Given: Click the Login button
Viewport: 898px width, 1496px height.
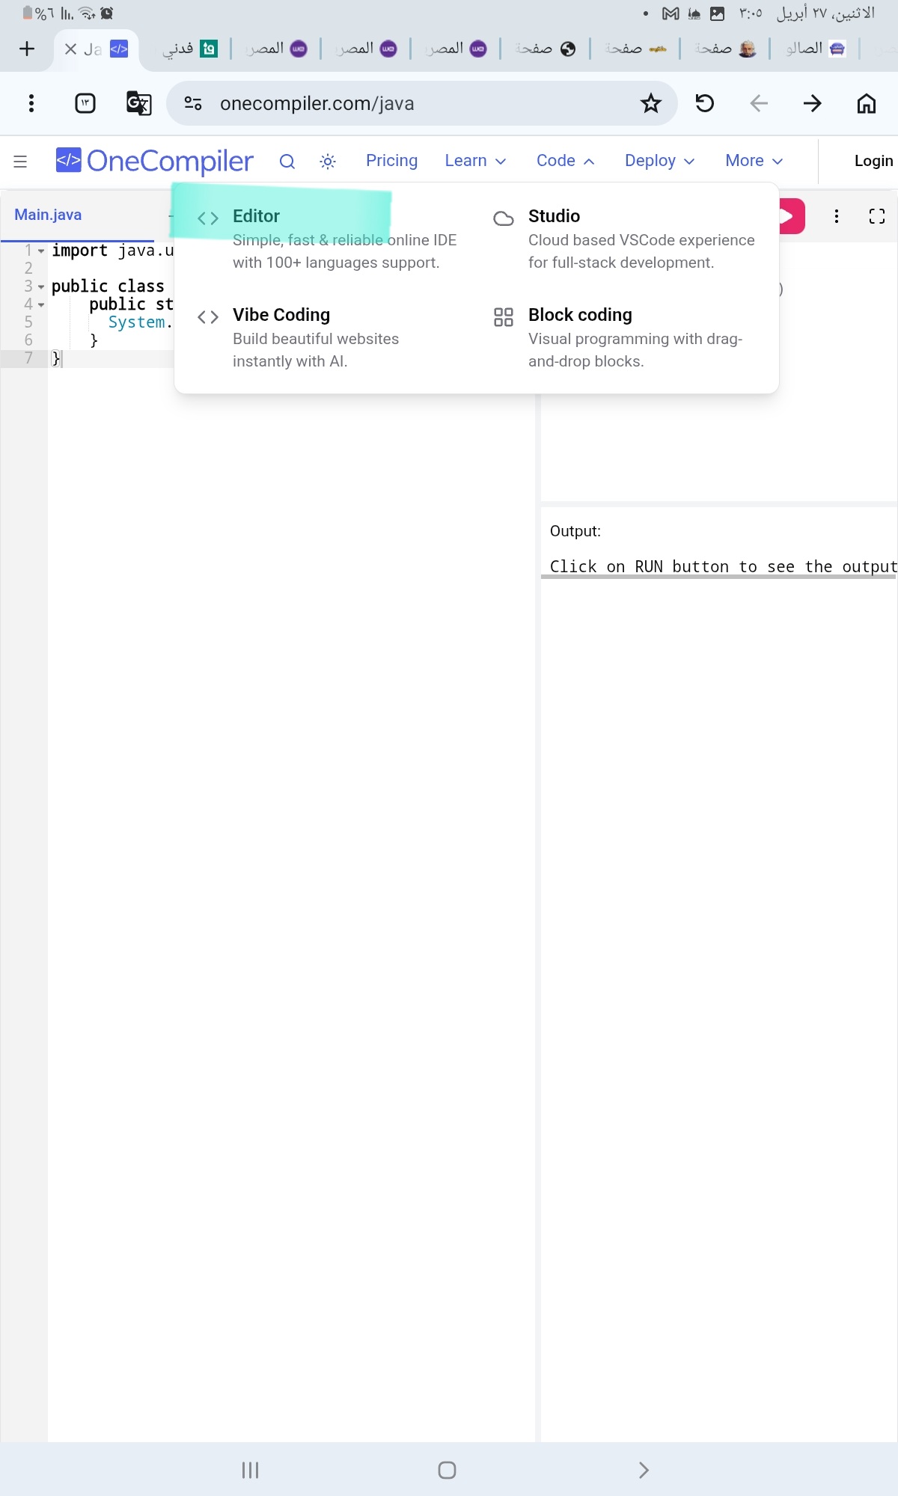Looking at the screenshot, I should [873, 161].
